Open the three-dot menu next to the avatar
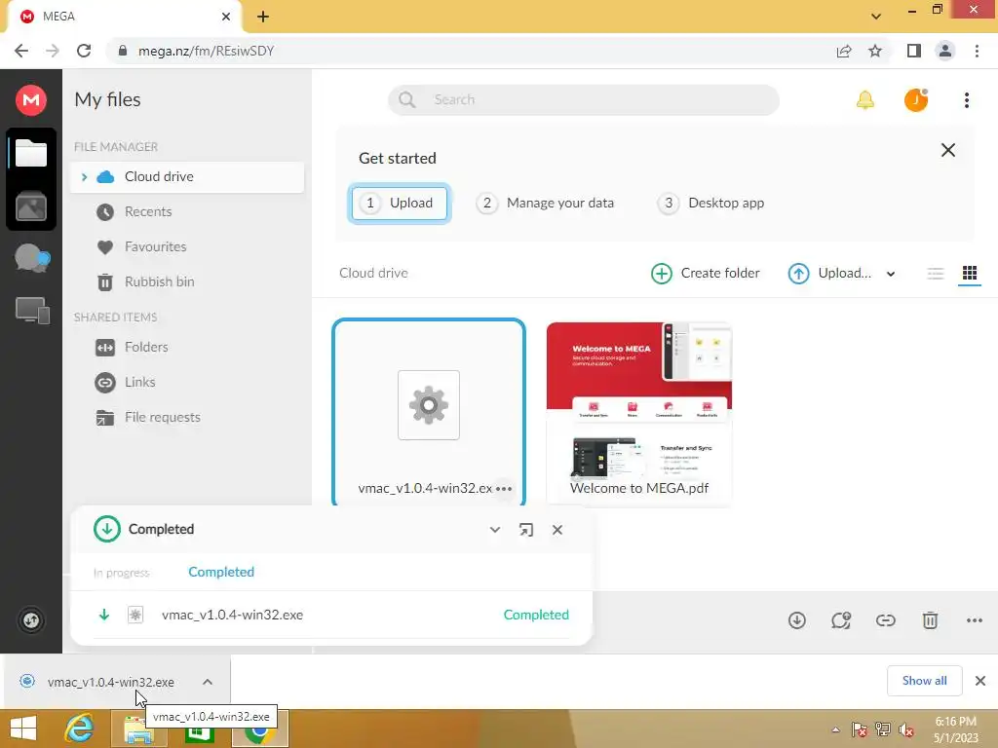This screenshot has height=748, width=998. point(966,100)
